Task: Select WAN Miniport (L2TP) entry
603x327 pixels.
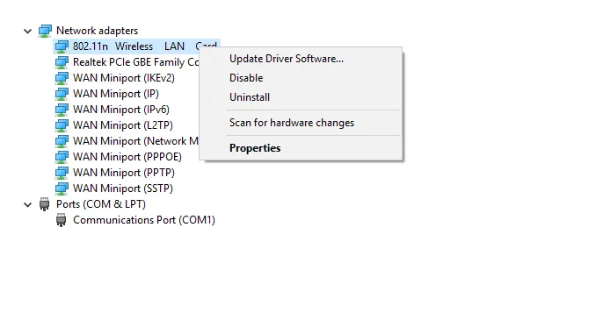Action: coord(123,125)
